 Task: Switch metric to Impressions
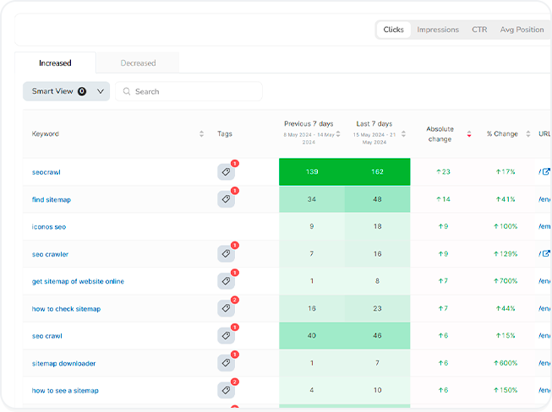(x=438, y=30)
